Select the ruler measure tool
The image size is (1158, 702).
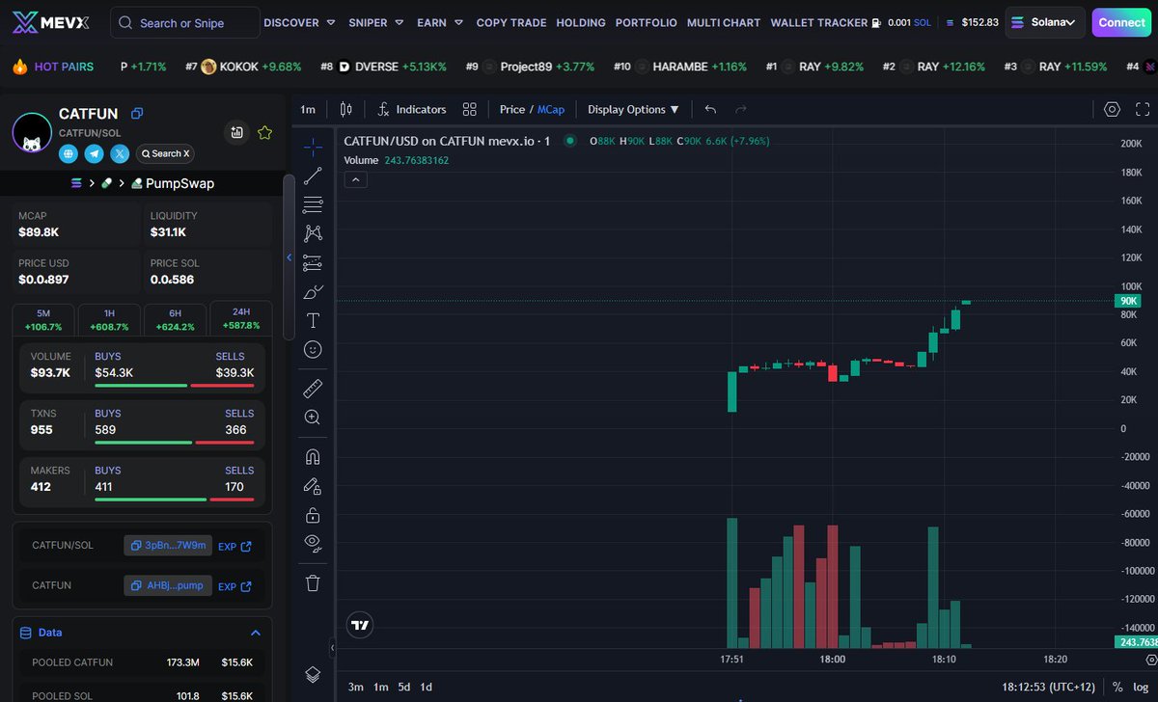[x=313, y=389]
